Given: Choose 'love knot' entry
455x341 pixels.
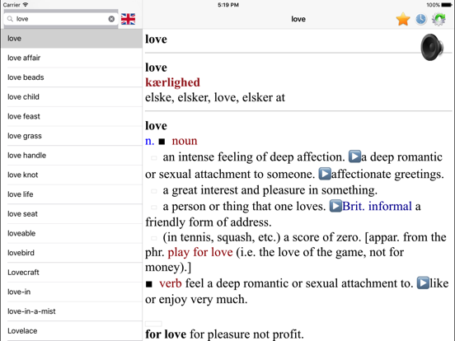Looking at the screenshot, I should tap(72, 175).
